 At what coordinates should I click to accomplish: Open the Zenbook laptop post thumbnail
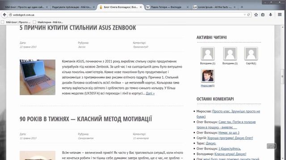coord(38,77)
